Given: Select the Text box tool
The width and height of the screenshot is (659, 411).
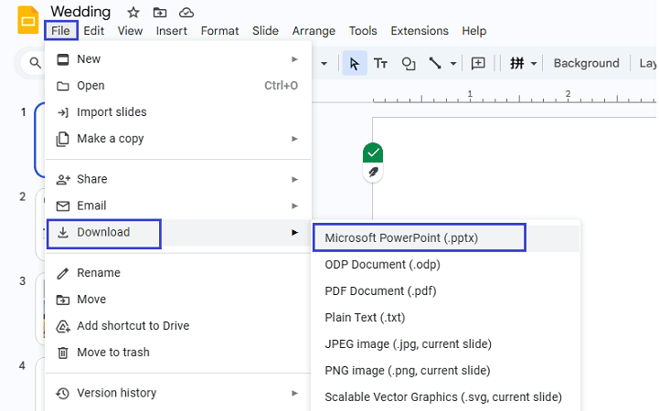Looking at the screenshot, I should [380, 63].
